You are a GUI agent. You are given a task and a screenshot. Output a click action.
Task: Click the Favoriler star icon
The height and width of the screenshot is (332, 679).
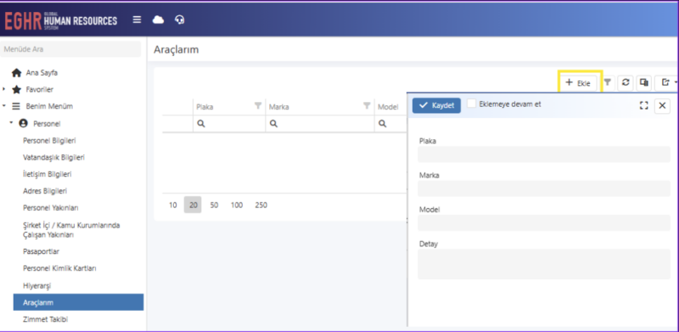(16, 90)
